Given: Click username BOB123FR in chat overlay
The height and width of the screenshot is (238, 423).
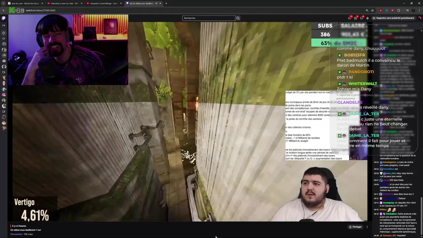Looking at the screenshot, I should (354, 55).
